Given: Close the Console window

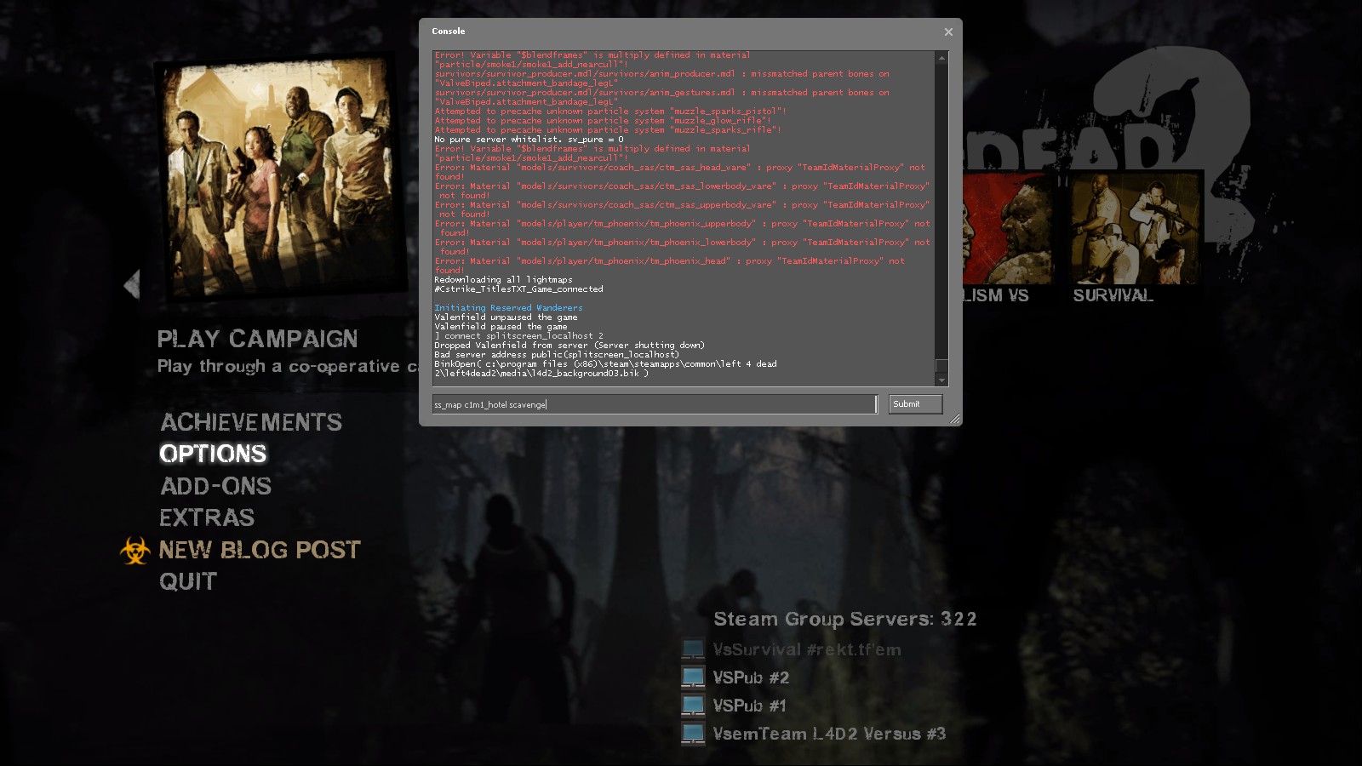Looking at the screenshot, I should coord(948,31).
